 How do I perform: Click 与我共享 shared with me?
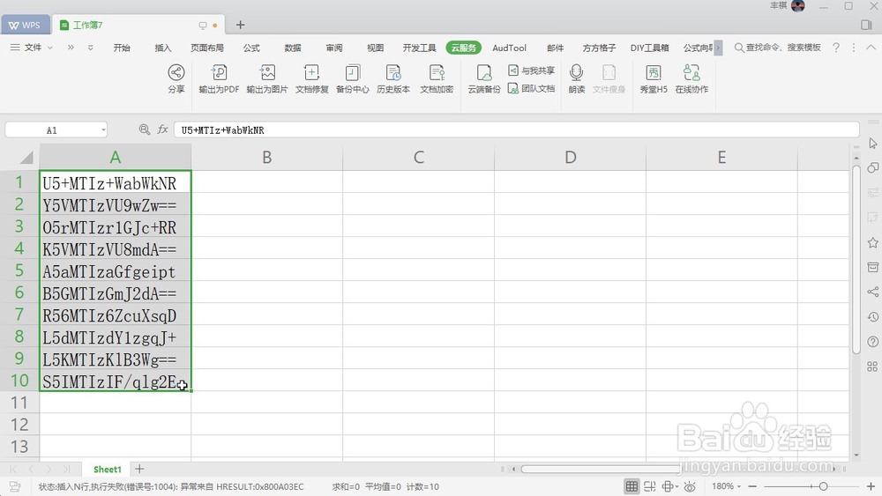[531, 70]
